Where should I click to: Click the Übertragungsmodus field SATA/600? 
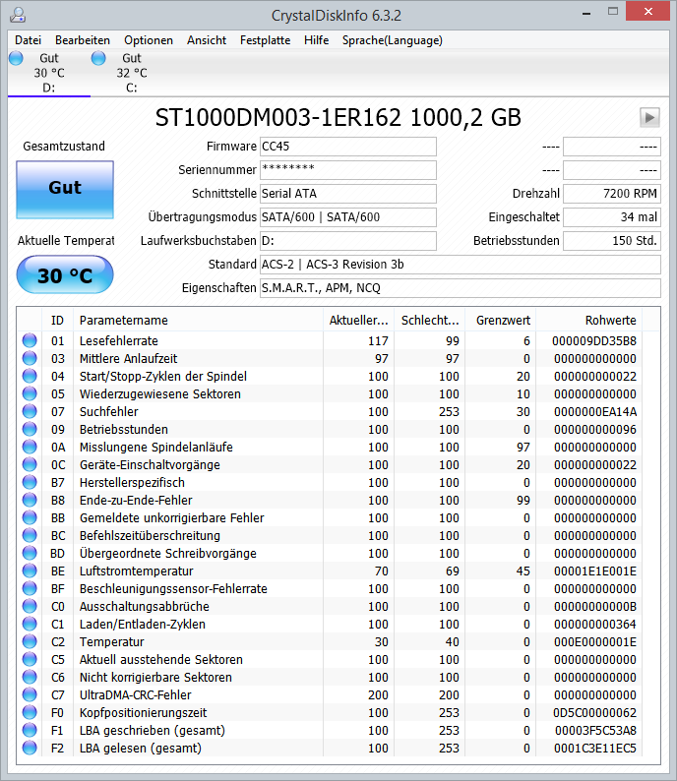[348, 217]
